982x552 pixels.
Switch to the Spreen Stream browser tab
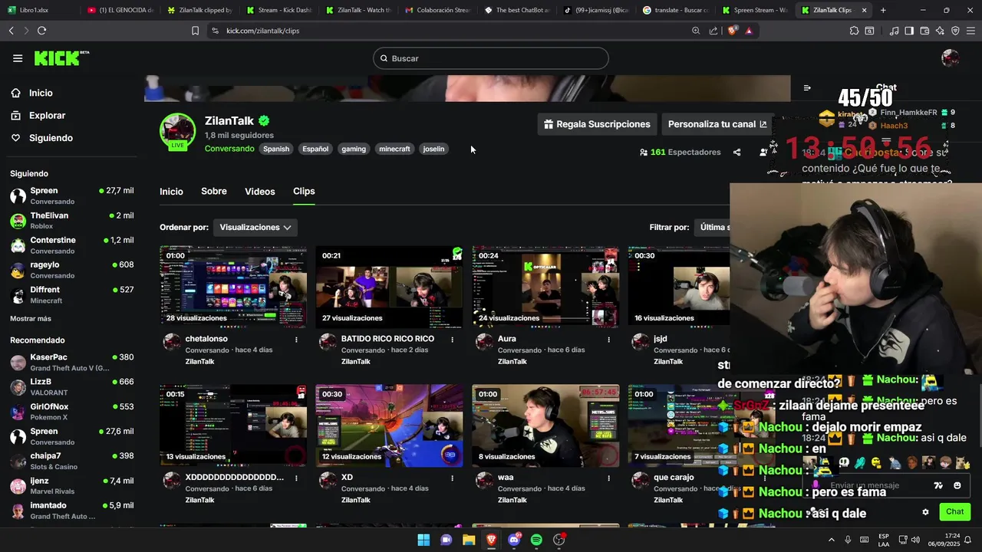755,10
